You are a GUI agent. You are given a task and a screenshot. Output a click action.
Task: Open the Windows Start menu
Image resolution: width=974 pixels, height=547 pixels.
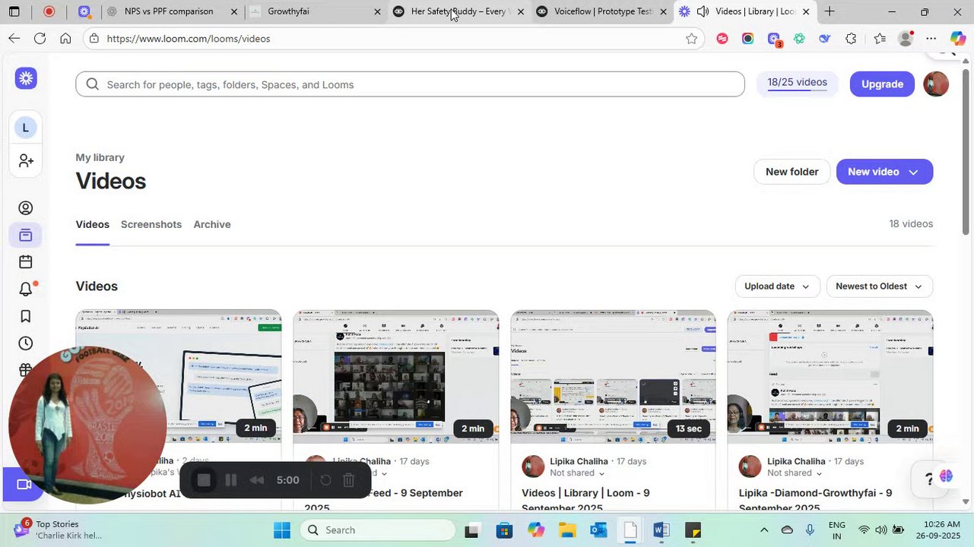[282, 530]
